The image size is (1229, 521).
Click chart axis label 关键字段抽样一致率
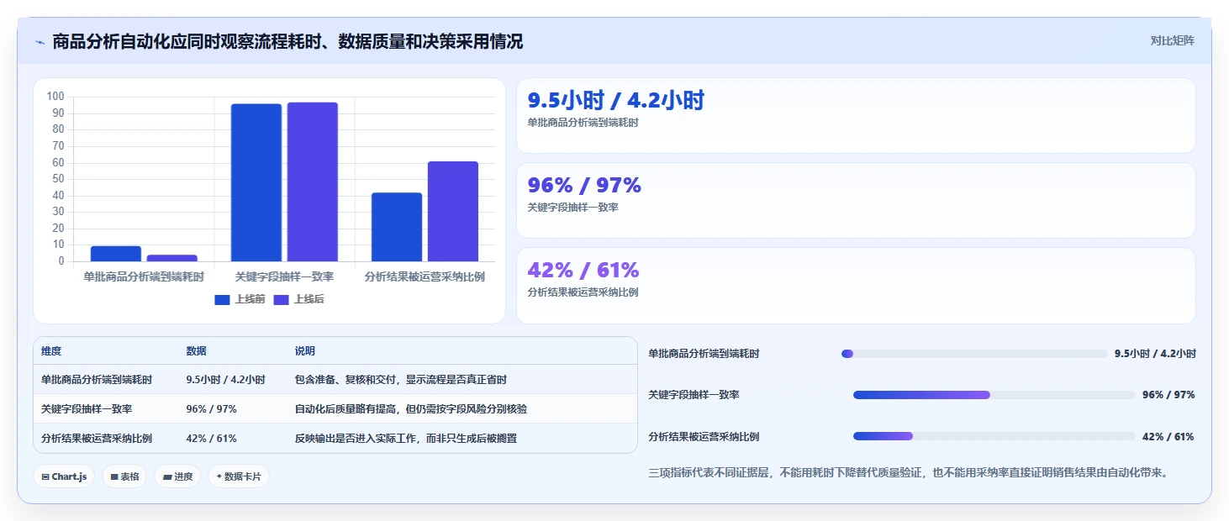pyautogui.click(x=284, y=276)
